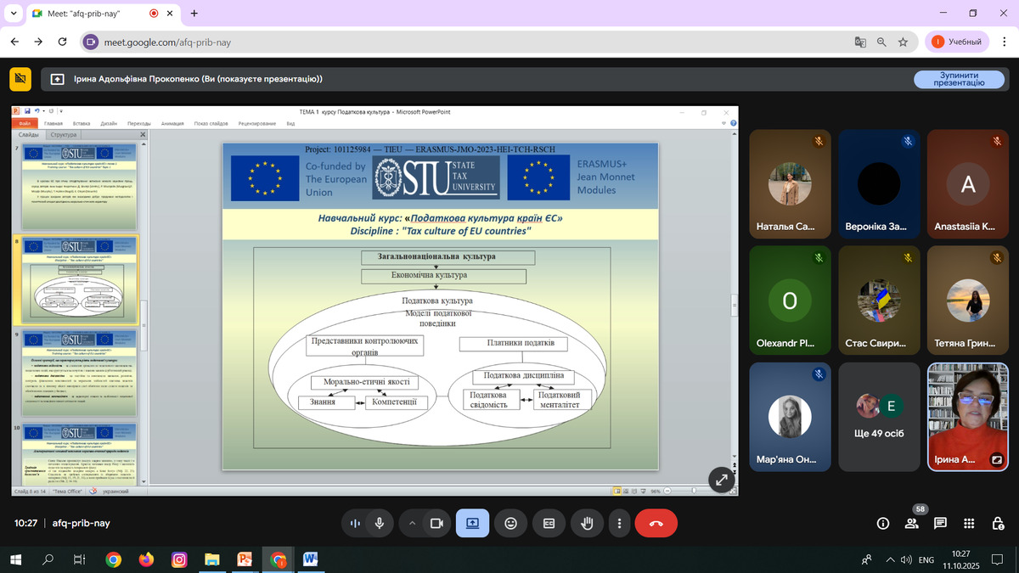Viewport: 1019px width, 573px height.
Task: Expand the hidden system tray icons
Action: click(890, 559)
